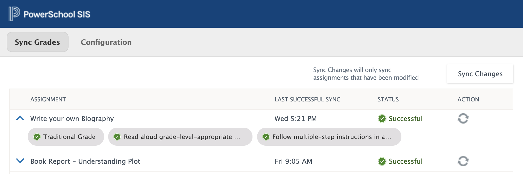Click the Book Report – Understanding Plot title
Image resolution: width=523 pixels, height=174 pixels.
(x=85, y=161)
